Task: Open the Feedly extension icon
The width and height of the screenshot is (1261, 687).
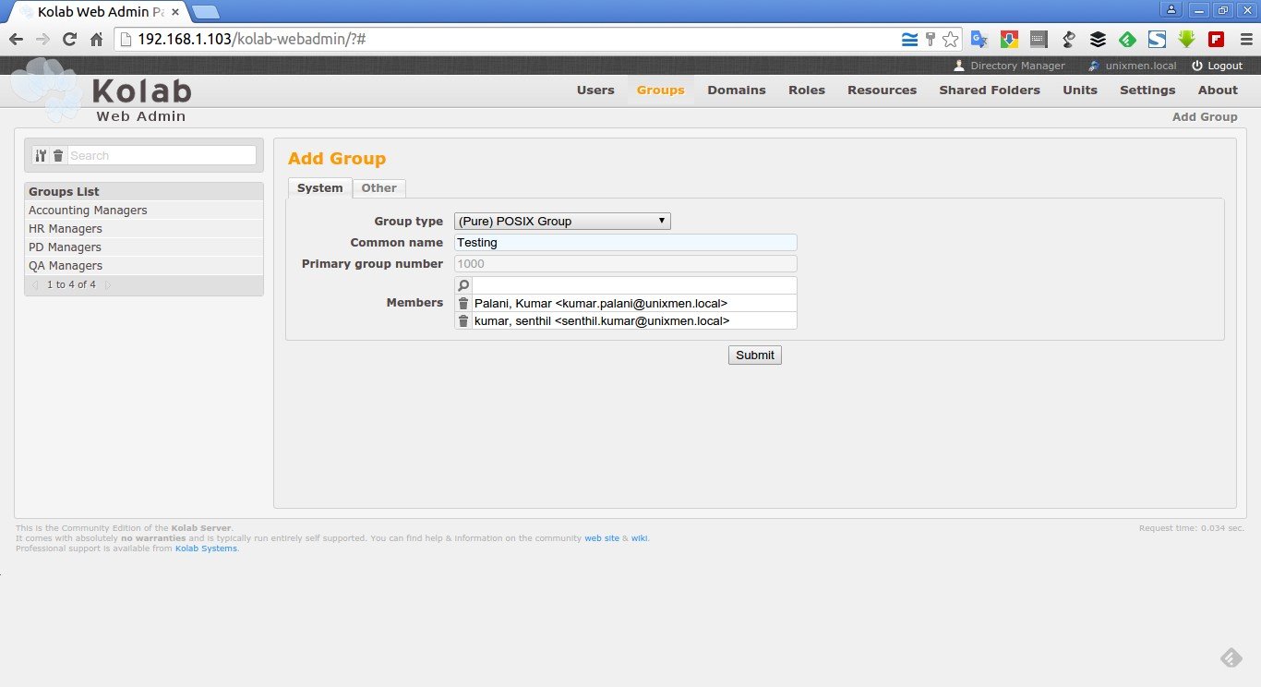Action: pyautogui.click(x=1127, y=40)
